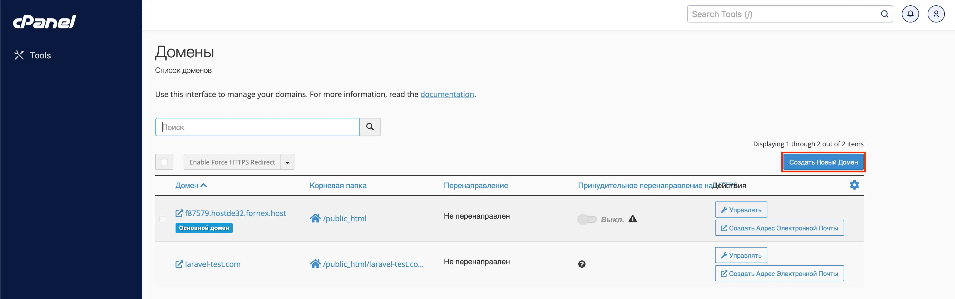955x299 pixels.
Task: Click the domain search magnifier button
Action: click(370, 127)
